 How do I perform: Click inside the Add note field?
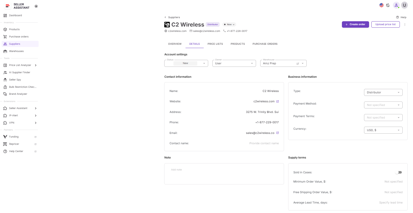(224, 173)
